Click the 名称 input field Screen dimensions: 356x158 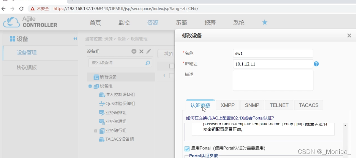point(273,53)
